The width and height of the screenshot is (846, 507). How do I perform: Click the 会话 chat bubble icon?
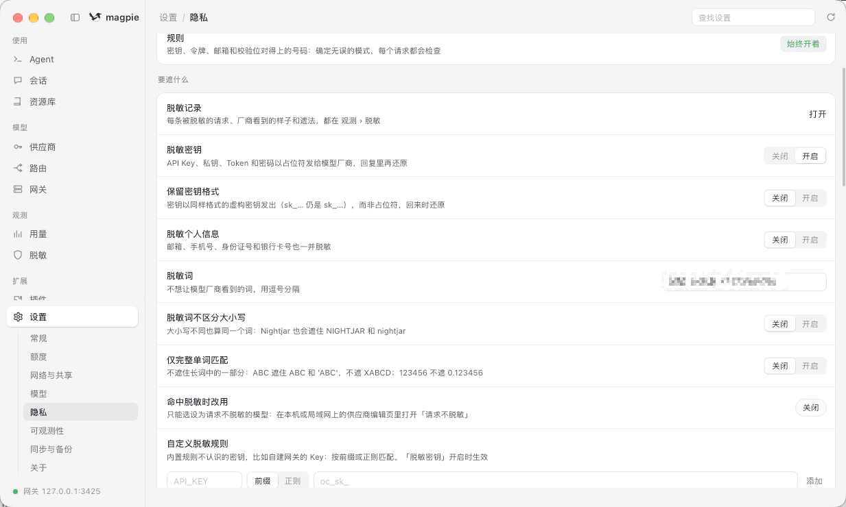click(x=18, y=81)
